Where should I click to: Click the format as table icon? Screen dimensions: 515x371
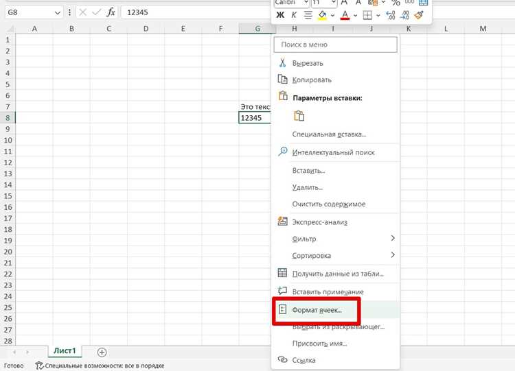424,3
